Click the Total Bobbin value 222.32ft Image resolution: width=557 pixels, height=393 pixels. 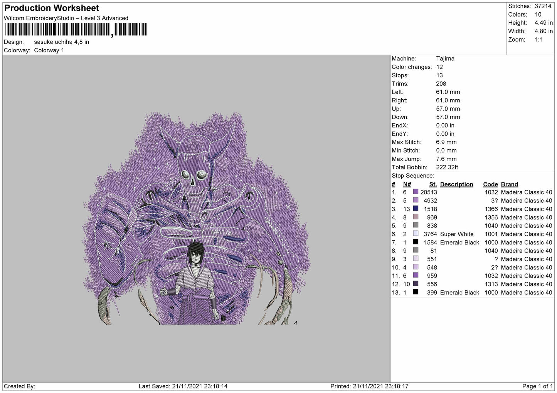(x=447, y=167)
